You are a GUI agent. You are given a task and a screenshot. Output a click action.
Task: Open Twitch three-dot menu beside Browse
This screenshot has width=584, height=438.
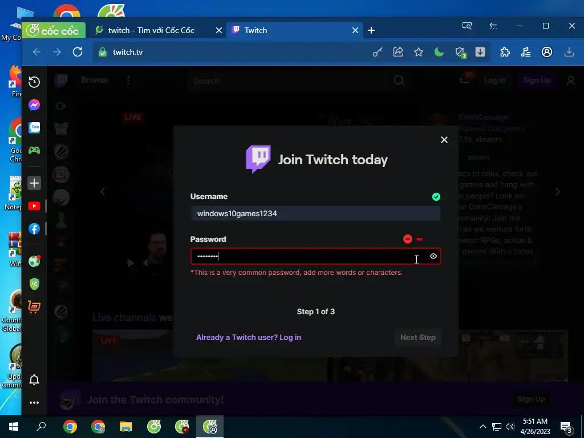[128, 80]
